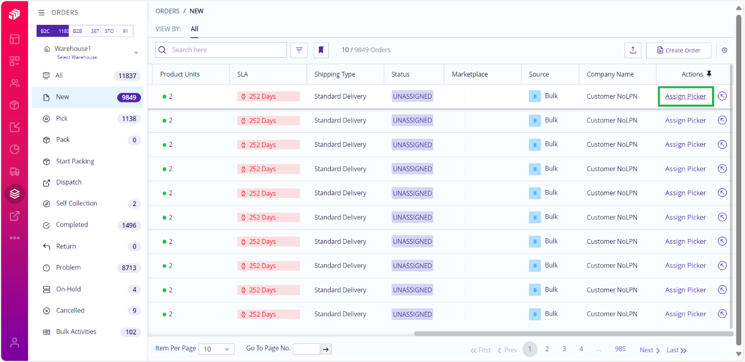This screenshot has height=362, width=745.
Task: Go to page 2
Action: pos(547,349)
